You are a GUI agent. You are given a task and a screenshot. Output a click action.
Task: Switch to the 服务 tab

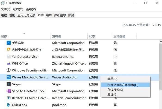71,15
